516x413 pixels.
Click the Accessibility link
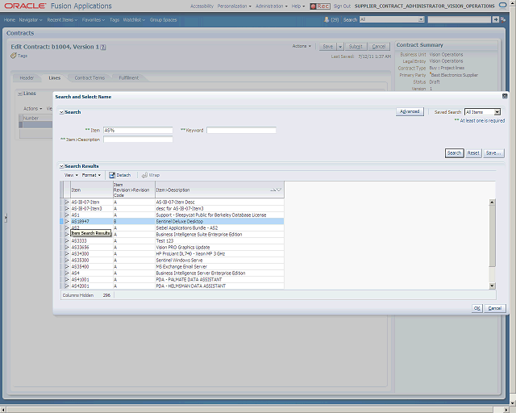202,6
